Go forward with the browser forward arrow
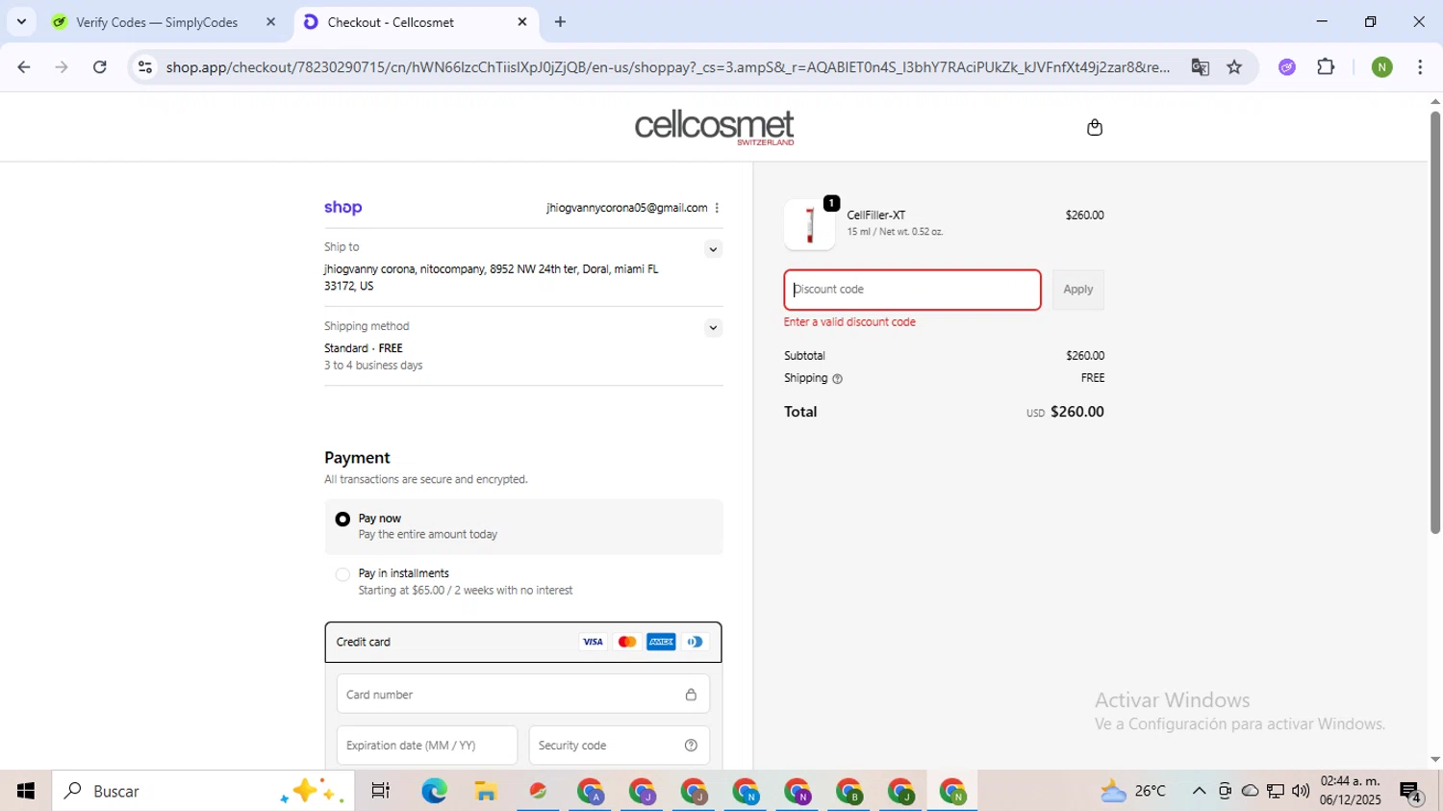This screenshot has height=811, width=1443. click(x=62, y=67)
